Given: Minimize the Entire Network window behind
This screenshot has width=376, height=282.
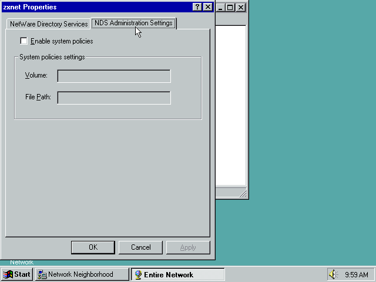Looking at the screenshot, I should click(221, 8).
